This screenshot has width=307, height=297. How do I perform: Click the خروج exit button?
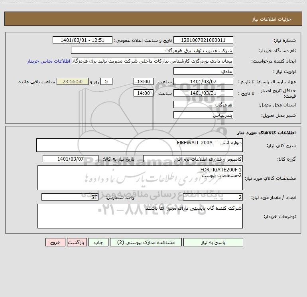pos(55,242)
